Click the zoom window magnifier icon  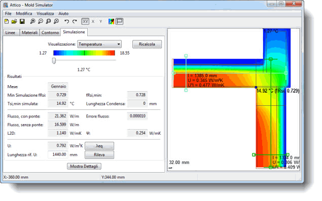tap(48, 21)
